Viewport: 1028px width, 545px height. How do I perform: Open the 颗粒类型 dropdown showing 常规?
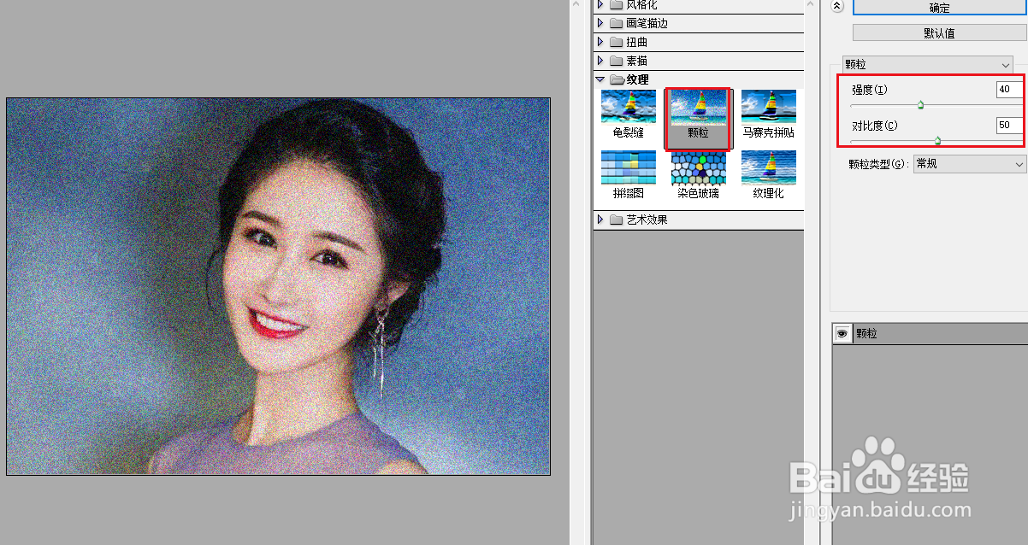coord(969,163)
